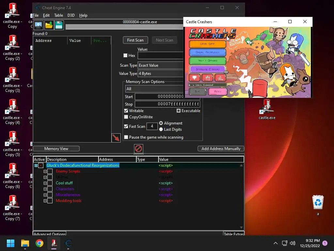
Task: Open the Scan Type dropdown
Action: (x=160, y=65)
